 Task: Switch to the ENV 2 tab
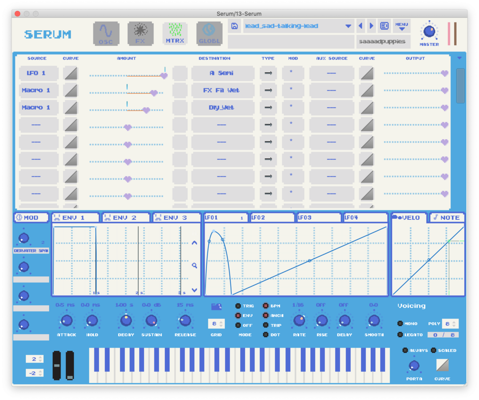click(x=126, y=217)
